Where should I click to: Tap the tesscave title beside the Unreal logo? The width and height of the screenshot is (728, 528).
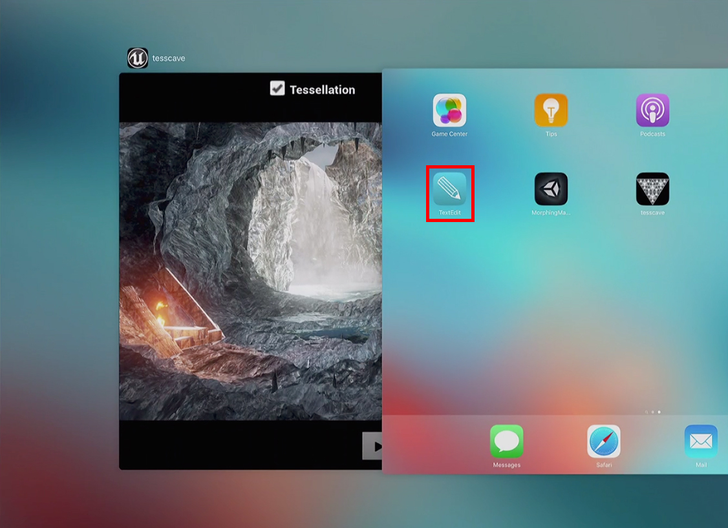pos(169,59)
